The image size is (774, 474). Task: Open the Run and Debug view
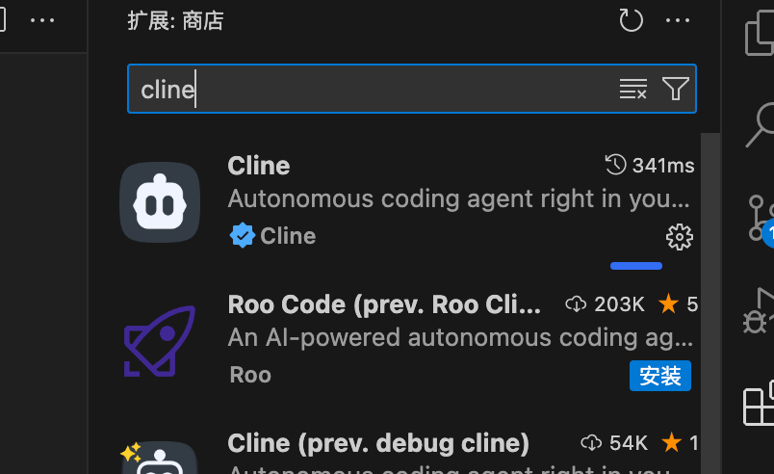[x=759, y=311]
